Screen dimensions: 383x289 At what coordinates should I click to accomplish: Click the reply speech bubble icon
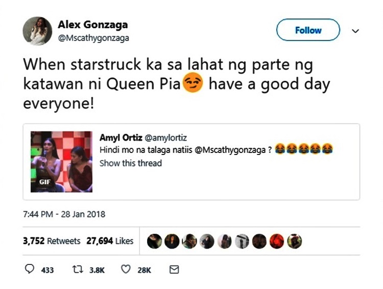[30, 269]
